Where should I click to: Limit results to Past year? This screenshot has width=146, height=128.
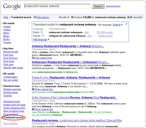tap(8, 64)
